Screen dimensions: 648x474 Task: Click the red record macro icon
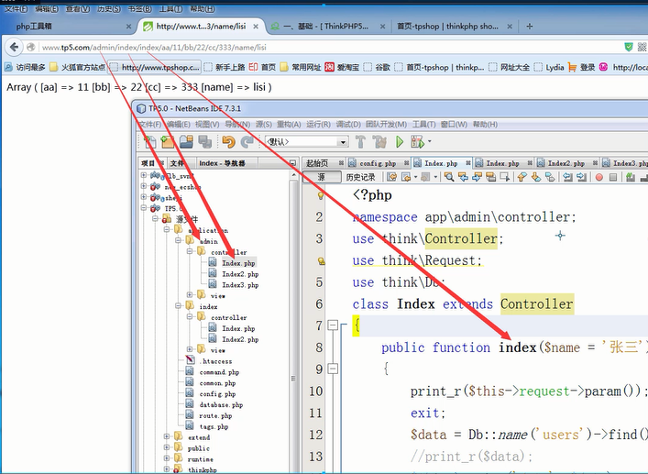click(x=599, y=177)
